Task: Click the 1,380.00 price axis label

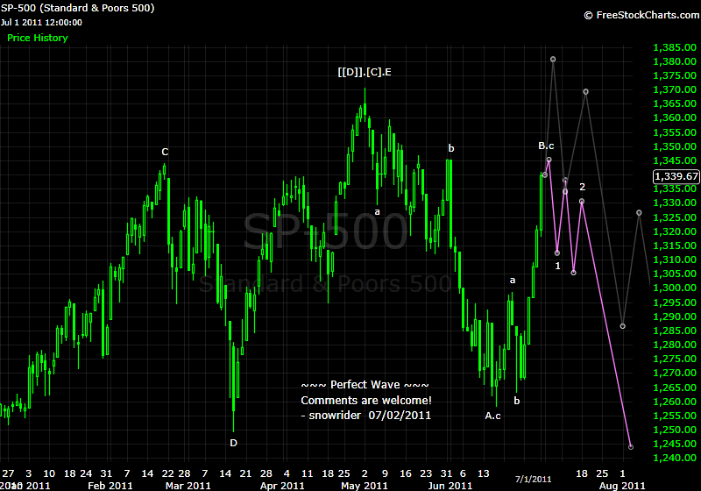Action: pos(675,61)
